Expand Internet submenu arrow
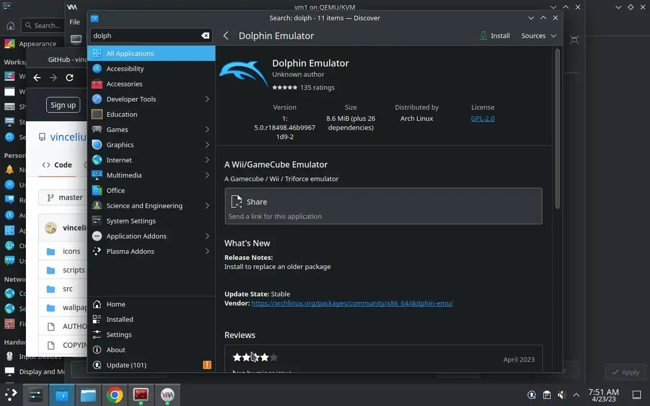This screenshot has width=650, height=406. point(207,160)
